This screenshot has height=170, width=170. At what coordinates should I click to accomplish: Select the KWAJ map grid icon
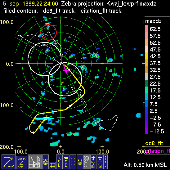(35, 162)
